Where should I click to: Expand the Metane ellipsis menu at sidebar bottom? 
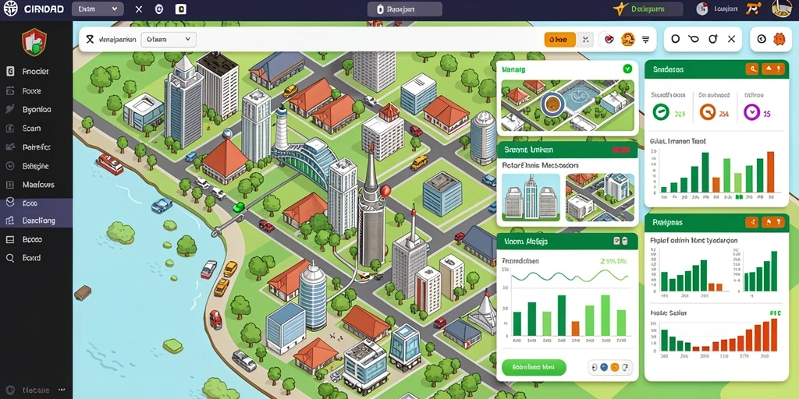(x=62, y=390)
